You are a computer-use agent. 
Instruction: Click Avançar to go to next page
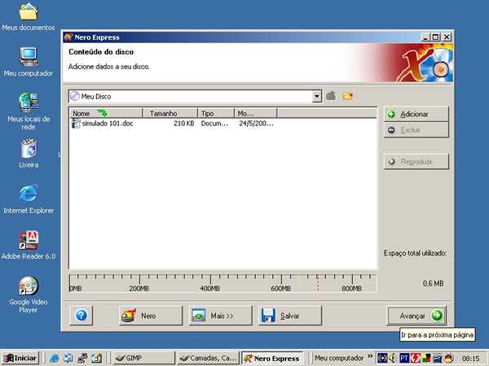point(416,316)
